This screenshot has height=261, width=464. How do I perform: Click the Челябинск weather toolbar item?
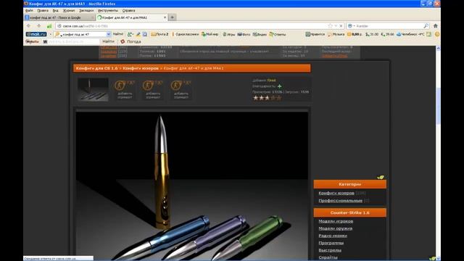(x=410, y=34)
